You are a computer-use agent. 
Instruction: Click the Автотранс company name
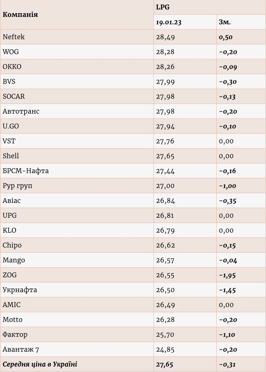pyautogui.click(x=21, y=111)
